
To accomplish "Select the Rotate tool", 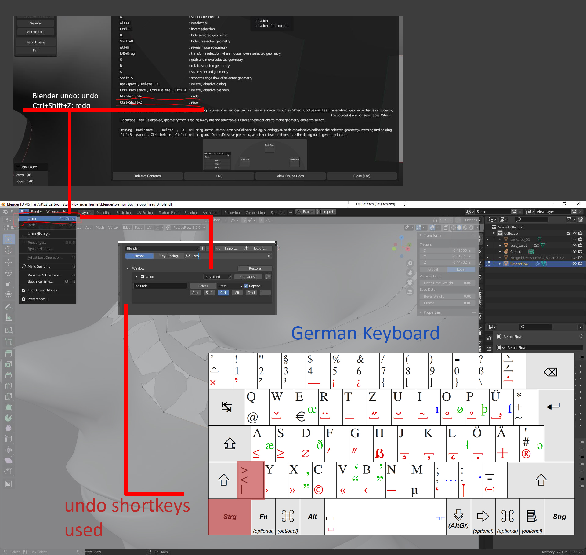I will click(9, 273).
